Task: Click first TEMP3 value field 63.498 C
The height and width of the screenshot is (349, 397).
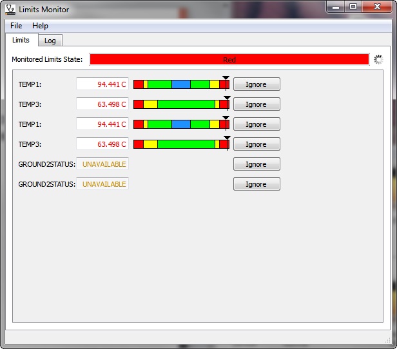Action: [x=102, y=104]
